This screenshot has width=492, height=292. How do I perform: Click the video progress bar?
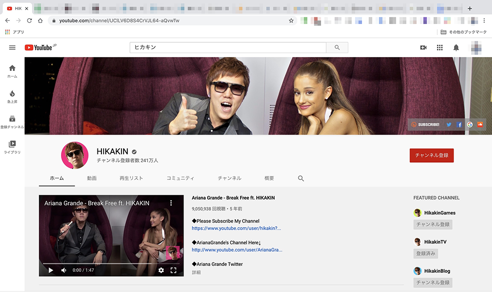pyautogui.click(x=111, y=263)
